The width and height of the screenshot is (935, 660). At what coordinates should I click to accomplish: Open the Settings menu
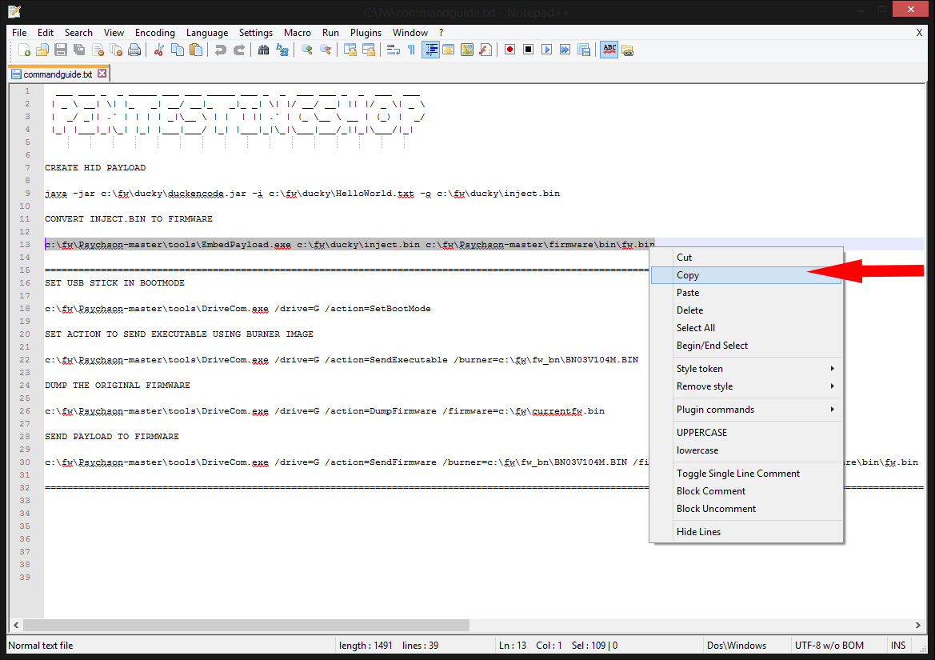pyautogui.click(x=256, y=33)
